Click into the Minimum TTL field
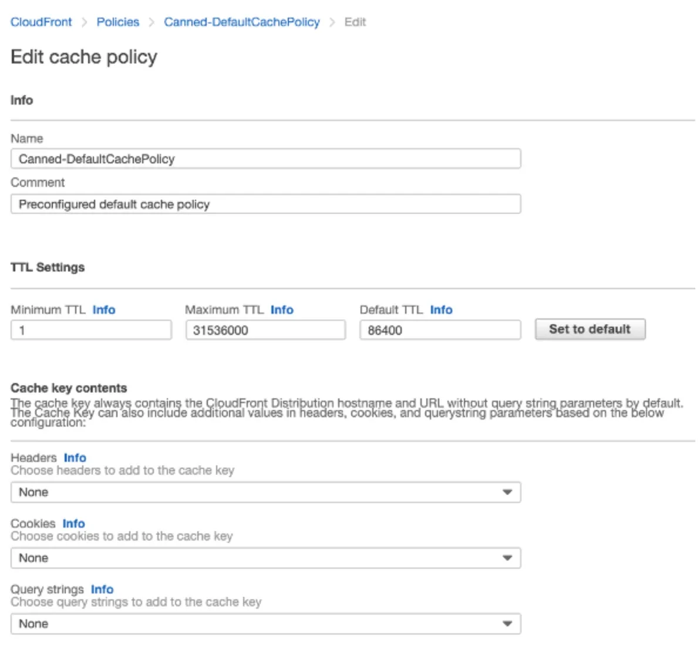The image size is (700, 651). (x=91, y=330)
